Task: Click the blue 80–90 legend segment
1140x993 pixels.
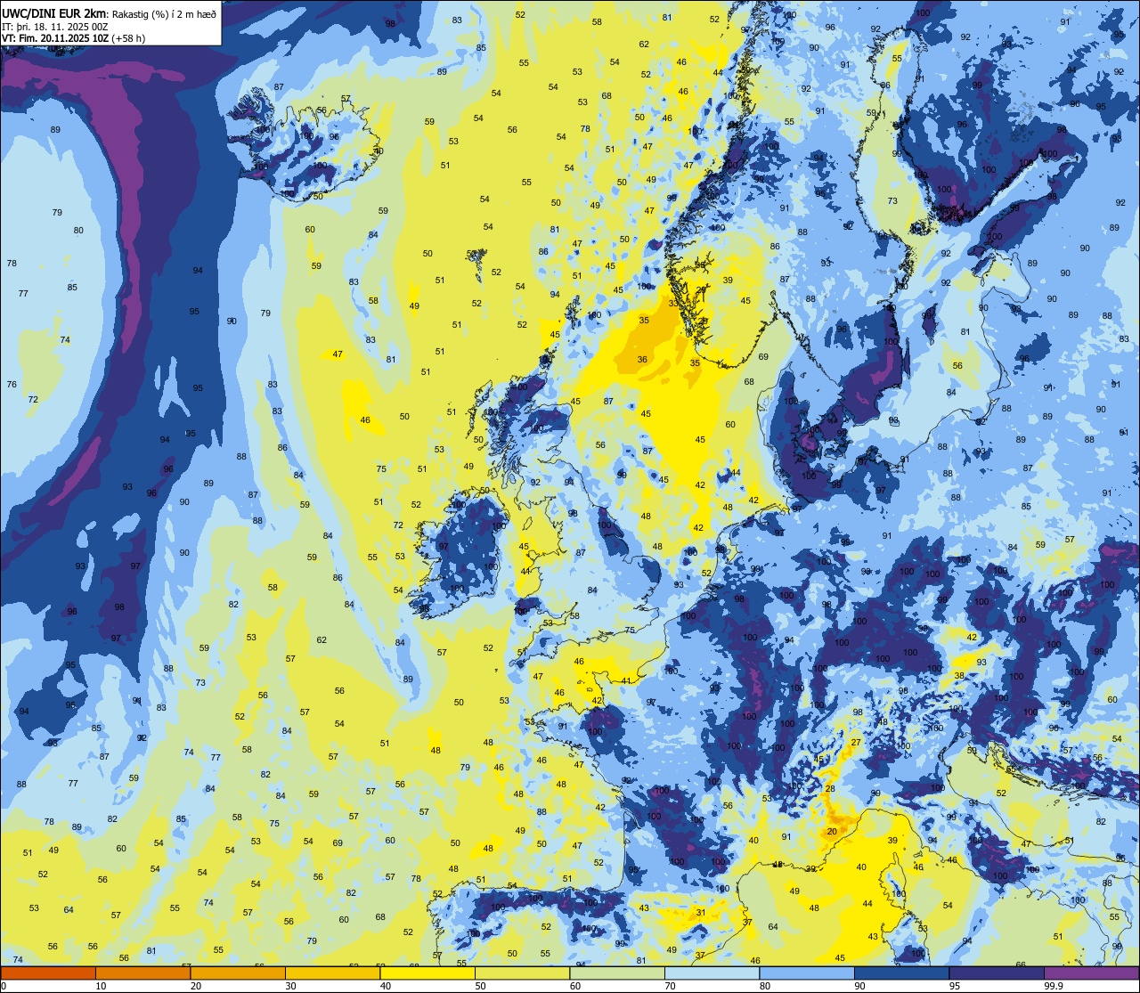Action: pos(807,973)
